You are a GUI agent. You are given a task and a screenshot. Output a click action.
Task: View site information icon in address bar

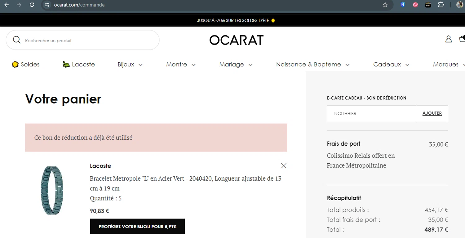pos(47,5)
